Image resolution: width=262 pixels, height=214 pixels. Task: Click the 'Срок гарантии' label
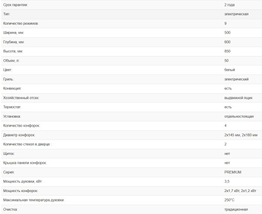tap(15, 5)
